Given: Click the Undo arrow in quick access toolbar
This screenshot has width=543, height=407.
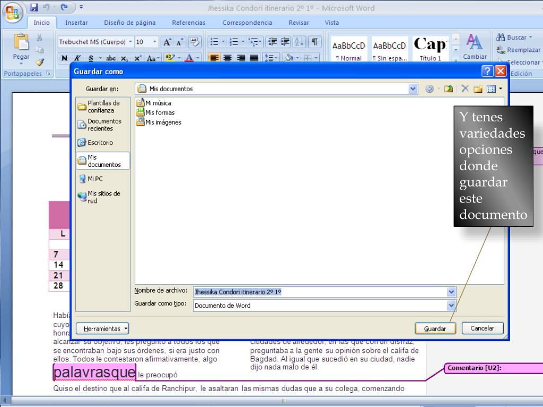Looking at the screenshot, I should click(47, 7).
